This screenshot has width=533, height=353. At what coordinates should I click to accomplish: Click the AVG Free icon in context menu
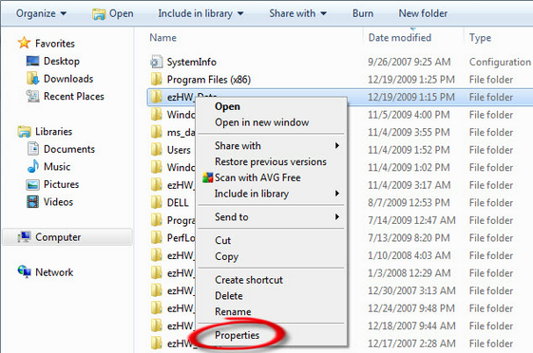[x=208, y=177]
